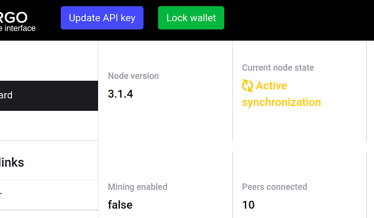Click the yellow synchronization arrows icon
Image resolution: width=374 pixels, height=218 pixels.
tap(248, 85)
